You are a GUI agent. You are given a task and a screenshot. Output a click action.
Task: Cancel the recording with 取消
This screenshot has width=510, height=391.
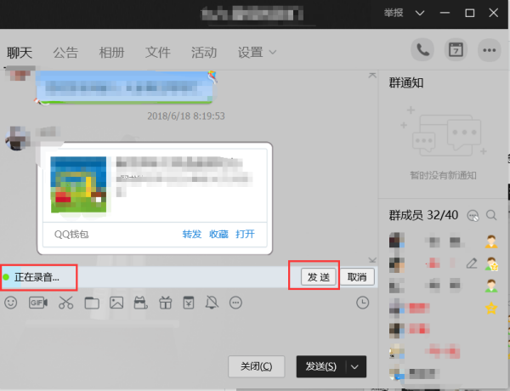click(x=357, y=277)
